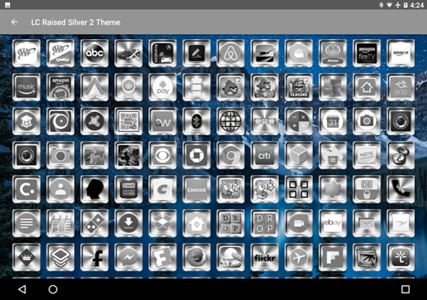Go back using the toolbar arrow
The height and width of the screenshot is (300, 427).
point(14,22)
